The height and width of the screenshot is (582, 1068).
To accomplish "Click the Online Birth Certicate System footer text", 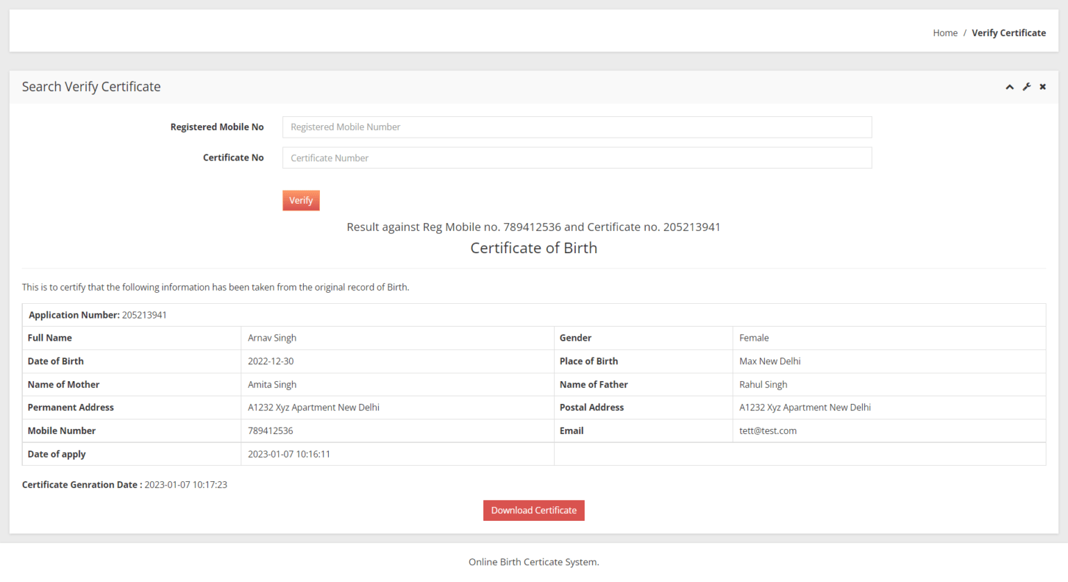I will pyautogui.click(x=533, y=561).
